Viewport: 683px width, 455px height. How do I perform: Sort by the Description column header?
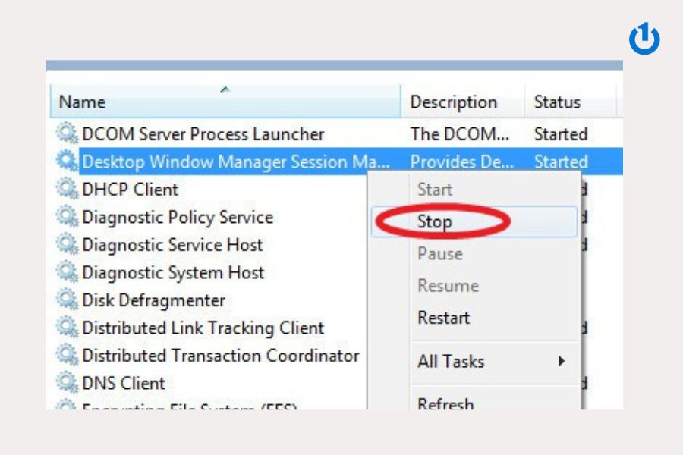(x=454, y=102)
